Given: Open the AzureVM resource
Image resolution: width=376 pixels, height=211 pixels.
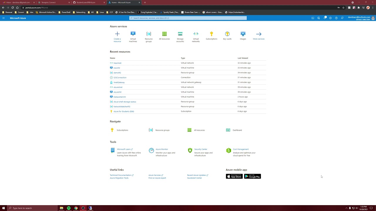Looking at the screenshot, I should (x=117, y=92).
